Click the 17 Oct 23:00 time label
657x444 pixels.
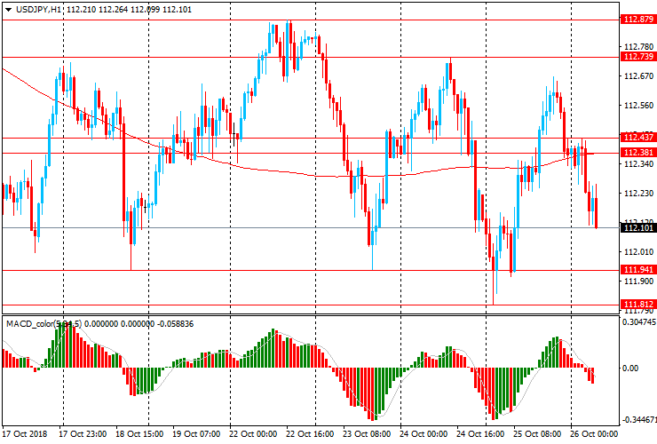pos(83,434)
